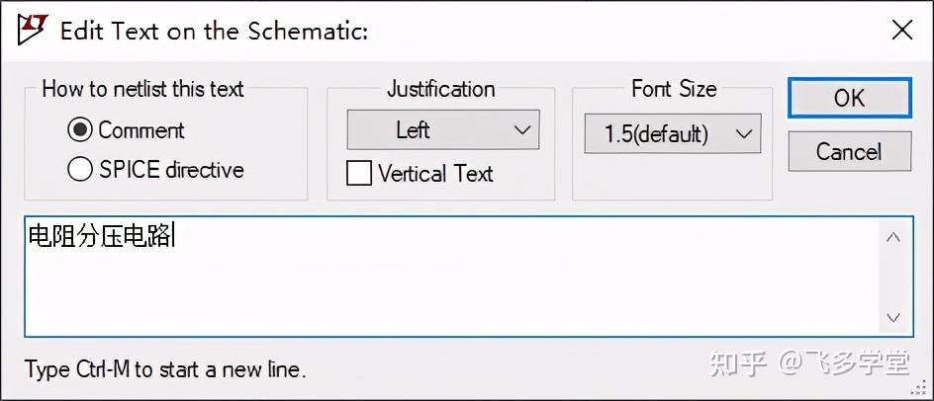Click the Ctrl-M new line hint text
Screen dimensions: 934x401
pos(165,370)
